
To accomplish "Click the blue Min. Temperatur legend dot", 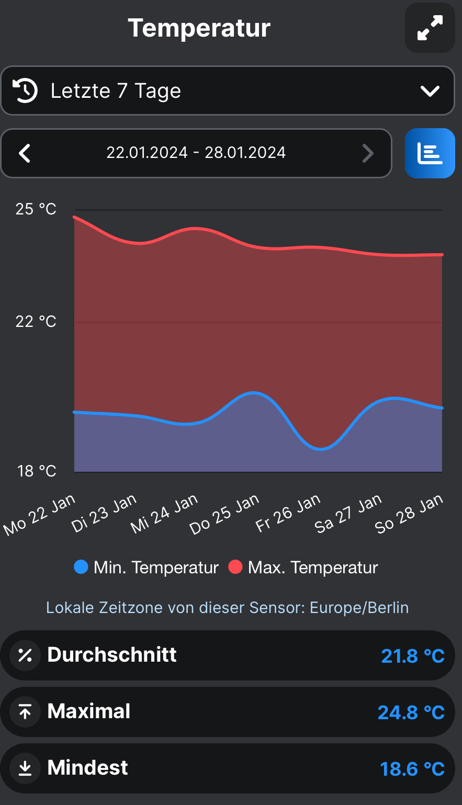I will click(81, 567).
